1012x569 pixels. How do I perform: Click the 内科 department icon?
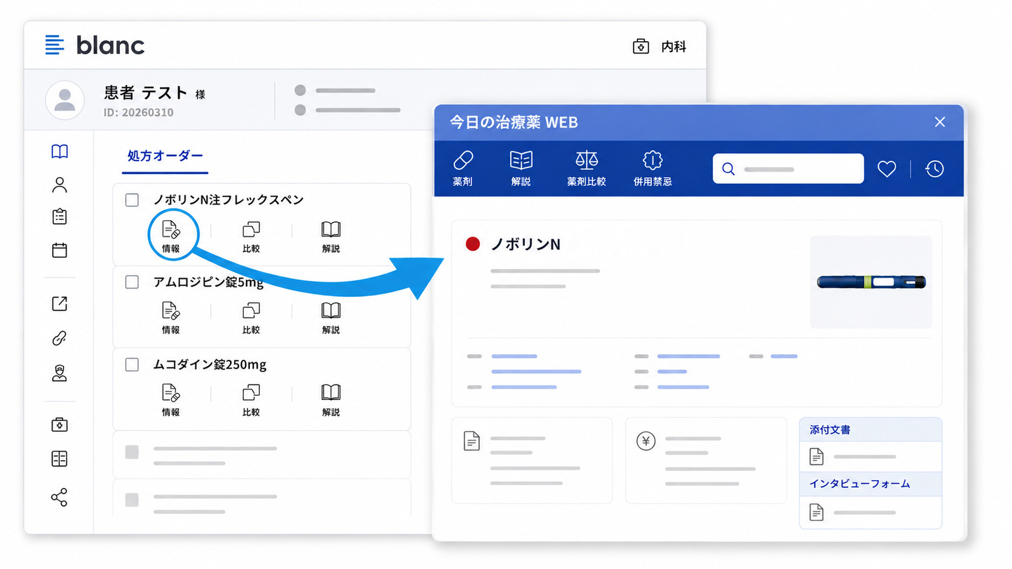click(640, 47)
